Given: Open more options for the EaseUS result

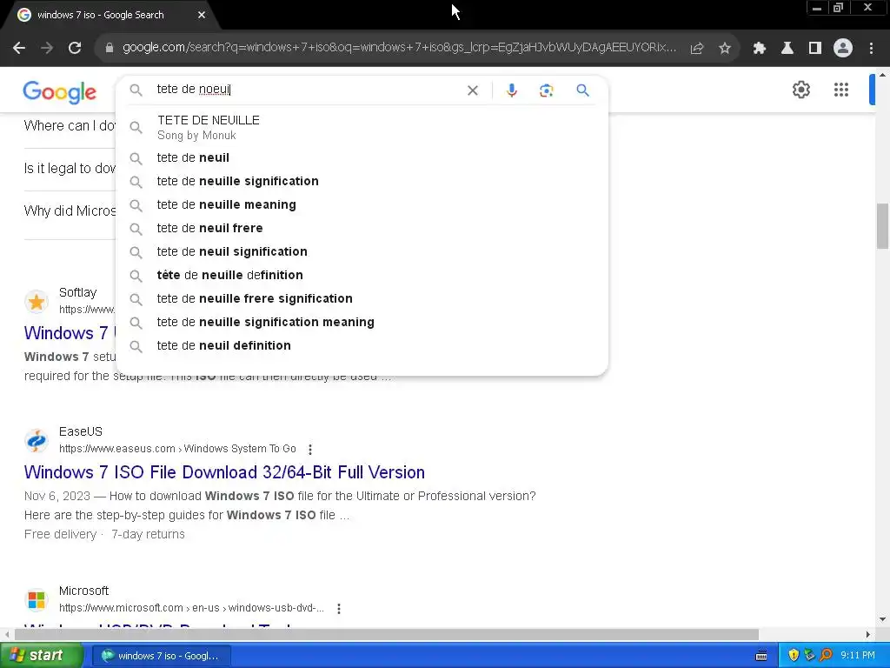Looking at the screenshot, I should [310, 450].
